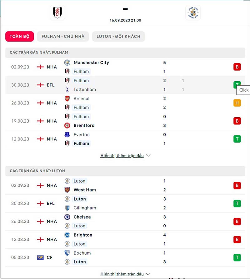Expand the Luton match list chevron
The image size is (250, 279).
pyautogui.click(x=148, y=274)
